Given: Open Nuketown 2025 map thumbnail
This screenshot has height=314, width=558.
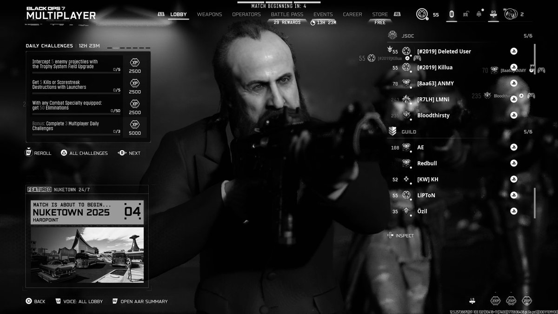Looking at the screenshot, I should pyautogui.click(x=87, y=255).
